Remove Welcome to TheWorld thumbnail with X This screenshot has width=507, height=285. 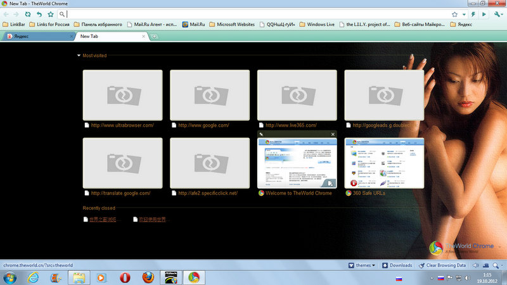point(333,134)
